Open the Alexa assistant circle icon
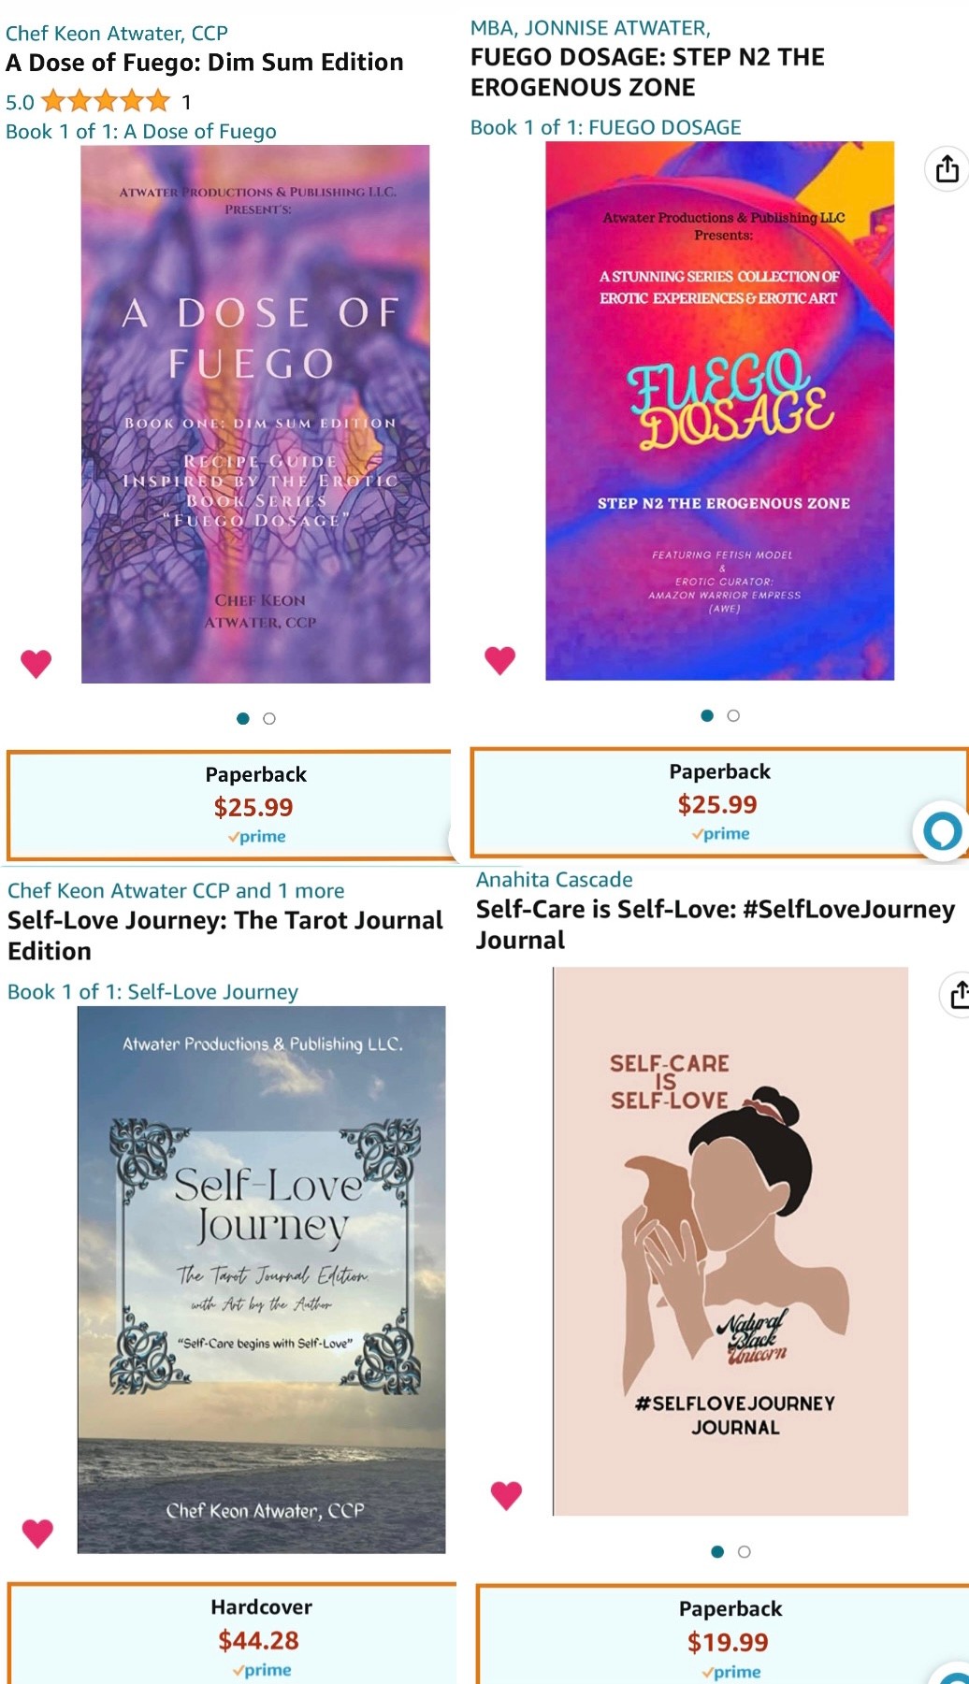969x1684 pixels. [941, 830]
